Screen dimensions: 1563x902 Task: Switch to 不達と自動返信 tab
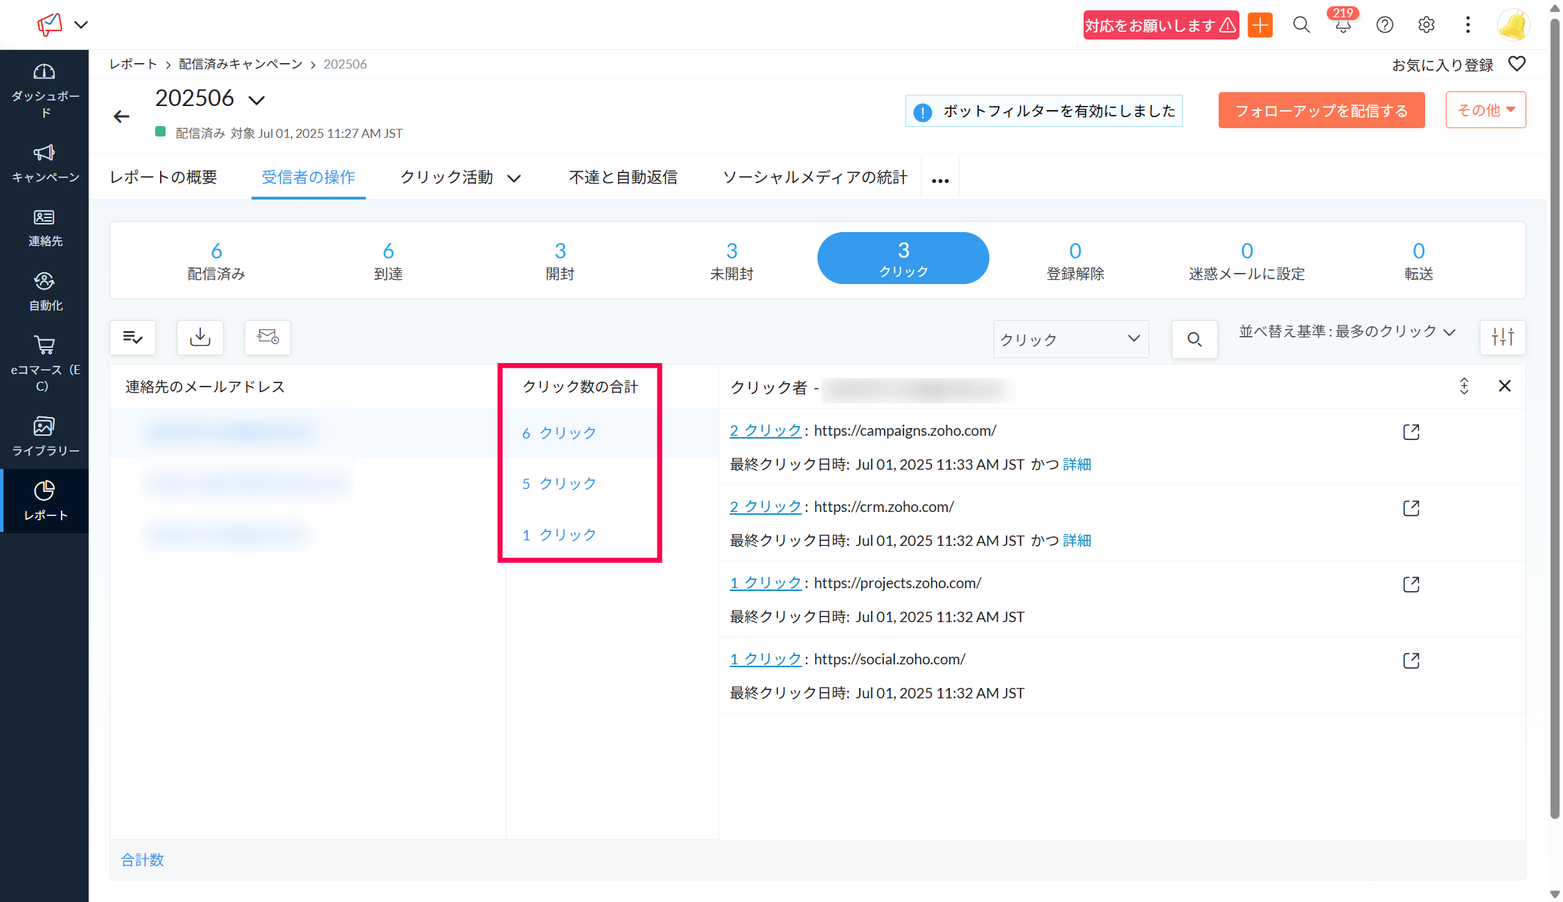tap(623, 177)
